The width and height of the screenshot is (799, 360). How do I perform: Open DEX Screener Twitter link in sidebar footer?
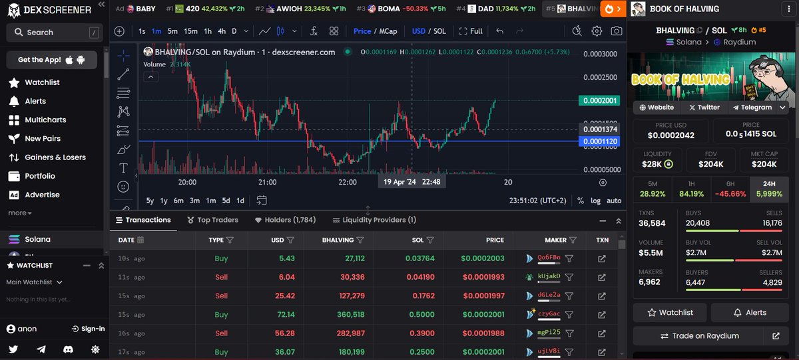tap(13, 349)
